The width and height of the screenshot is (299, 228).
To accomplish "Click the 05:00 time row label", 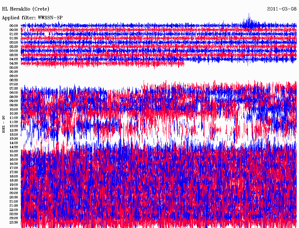I will (x=14, y=68).
